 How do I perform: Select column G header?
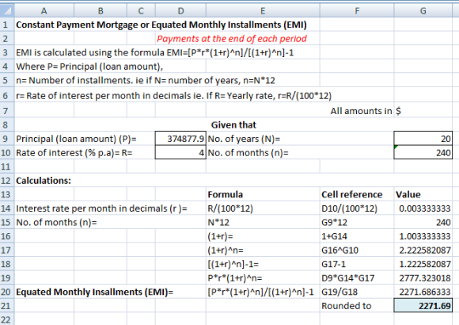point(423,11)
